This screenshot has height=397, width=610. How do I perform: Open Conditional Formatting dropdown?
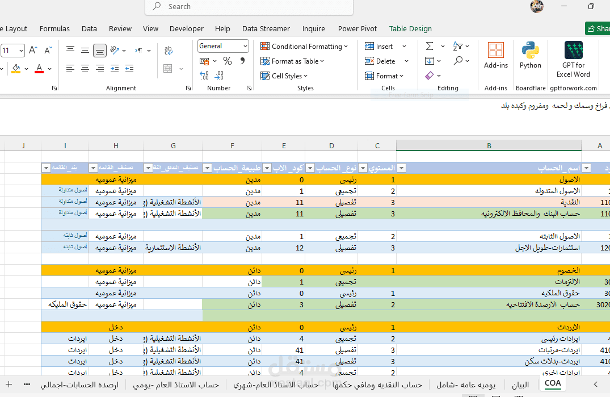(x=304, y=47)
